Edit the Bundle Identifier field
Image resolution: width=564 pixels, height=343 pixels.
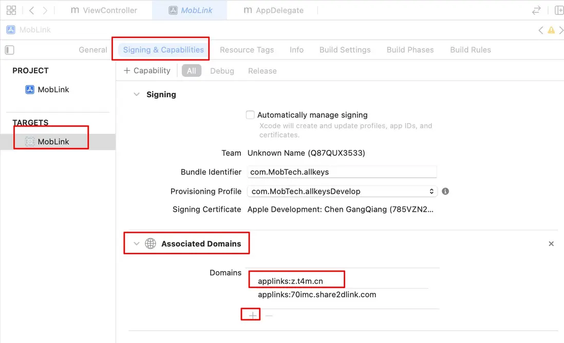click(342, 172)
